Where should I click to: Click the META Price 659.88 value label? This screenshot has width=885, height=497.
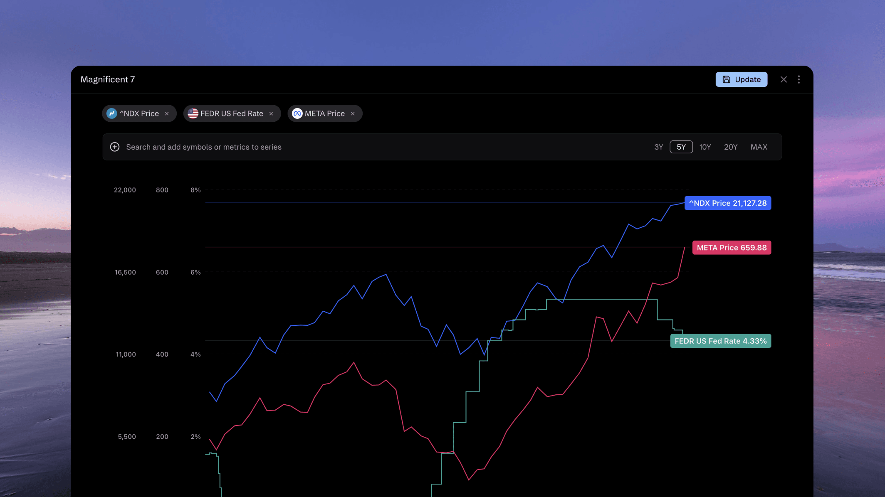(x=731, y=248)
